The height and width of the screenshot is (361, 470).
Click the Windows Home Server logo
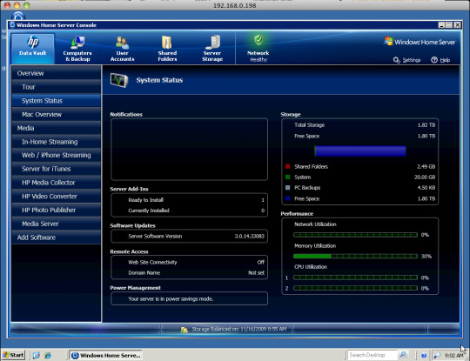coord(420,42)
